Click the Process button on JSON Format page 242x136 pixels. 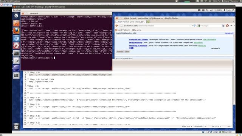(120, 51)
